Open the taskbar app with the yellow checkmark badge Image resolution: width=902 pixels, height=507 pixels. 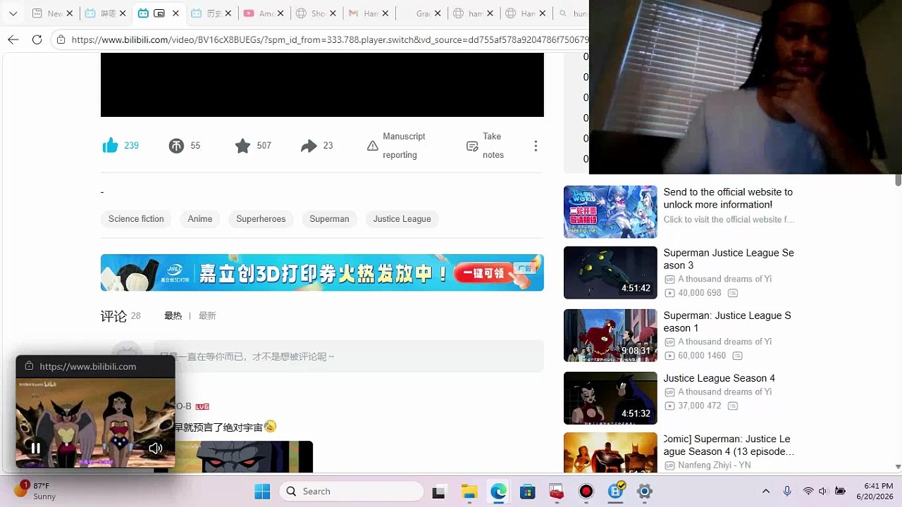(616, 492)
